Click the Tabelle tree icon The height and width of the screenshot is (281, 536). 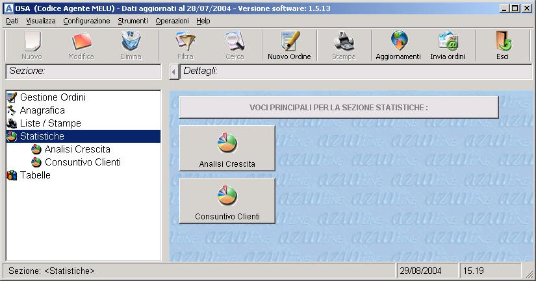[x=12, y=175]
